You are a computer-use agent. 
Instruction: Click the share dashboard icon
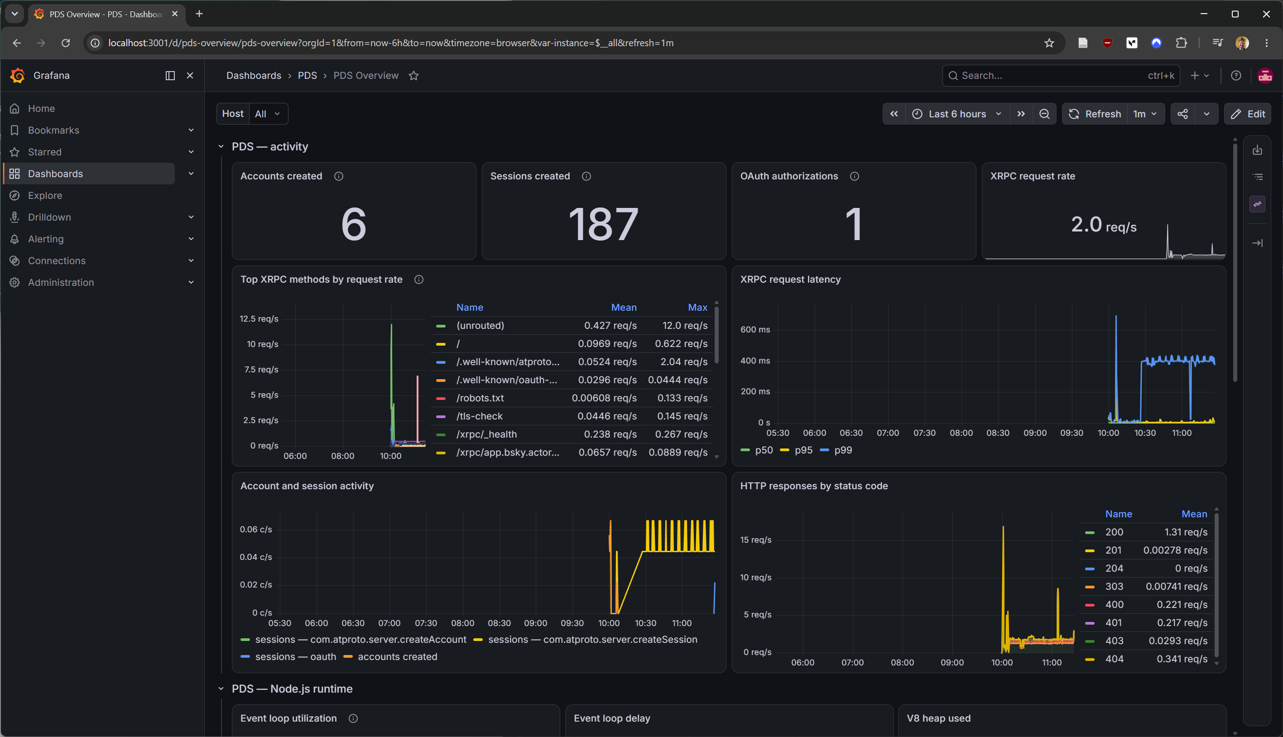click(x=1183, y=114)
